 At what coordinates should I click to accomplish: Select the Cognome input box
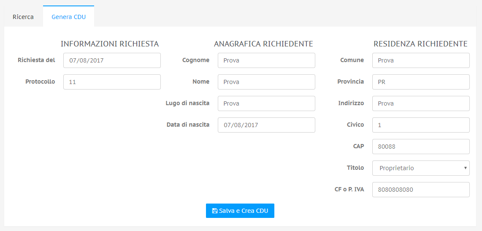(x=266, y=60)
